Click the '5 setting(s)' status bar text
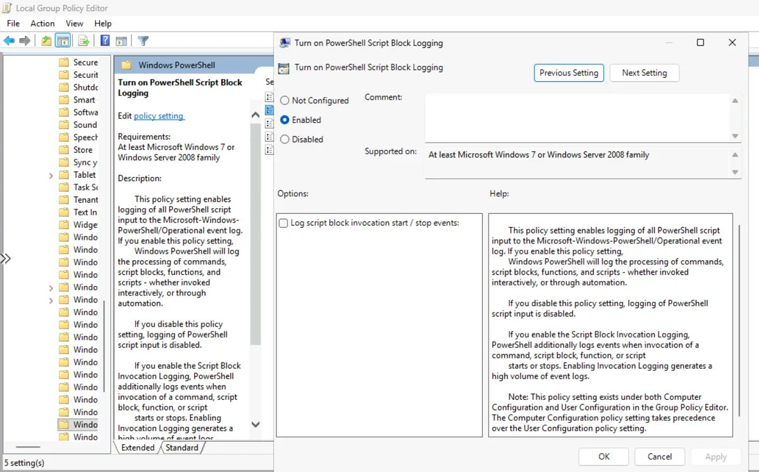The width and height of the screenshot is (759, 472). pos(24,463)
